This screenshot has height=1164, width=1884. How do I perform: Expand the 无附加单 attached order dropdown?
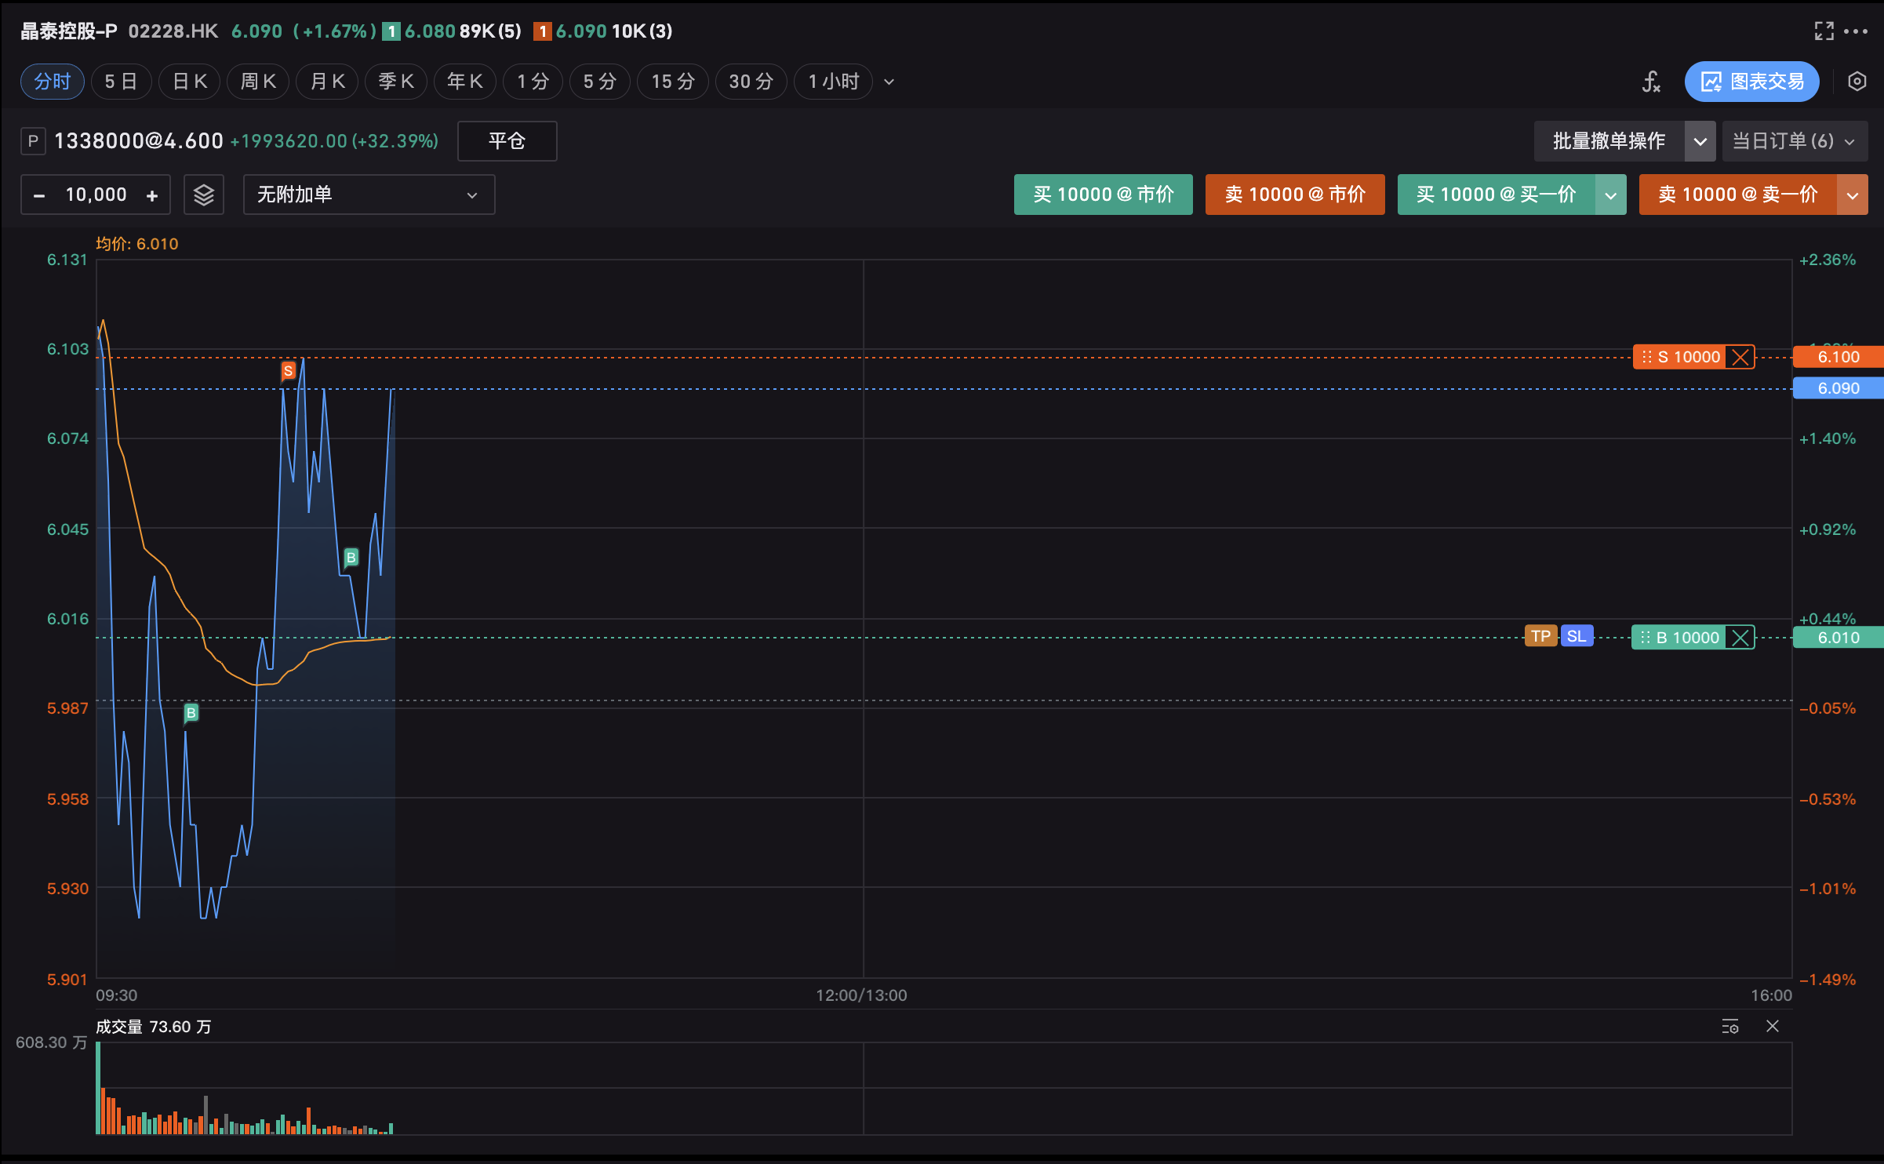coord(369,195)
